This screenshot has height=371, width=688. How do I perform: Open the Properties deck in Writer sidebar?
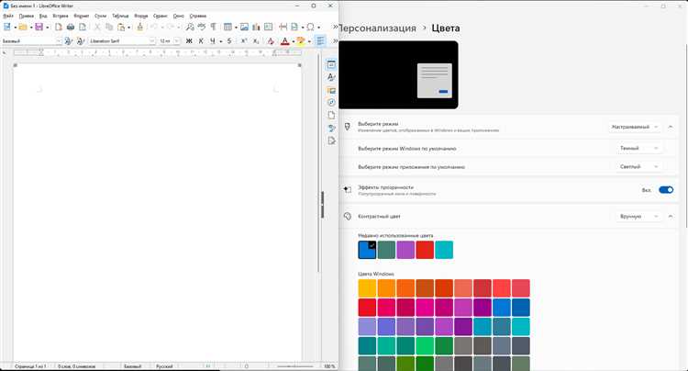point(331,64)
